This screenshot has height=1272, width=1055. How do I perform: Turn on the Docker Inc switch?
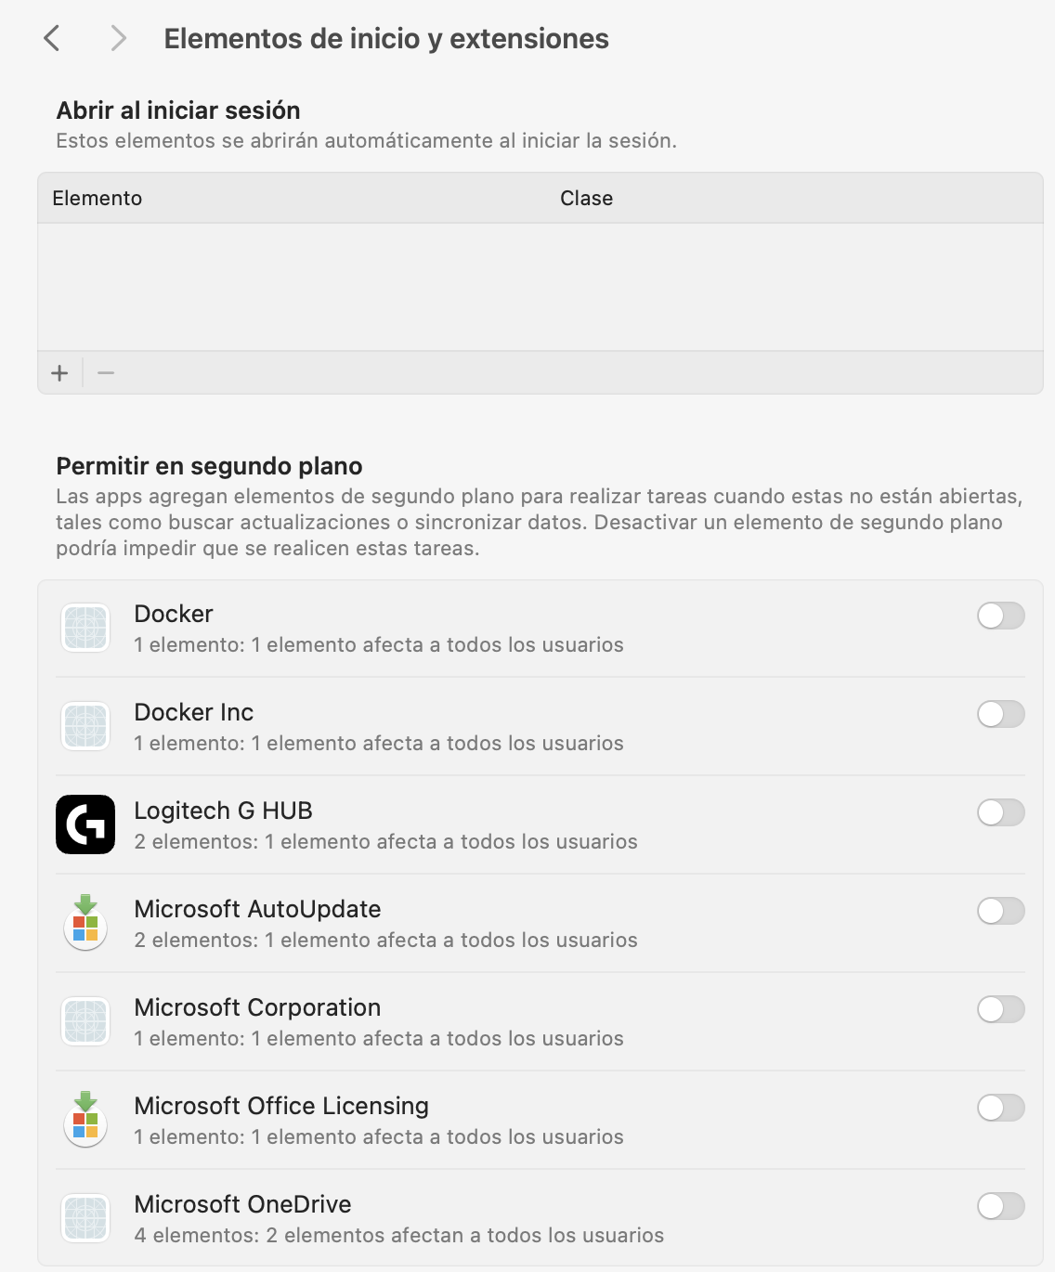tap(1000, 714)
